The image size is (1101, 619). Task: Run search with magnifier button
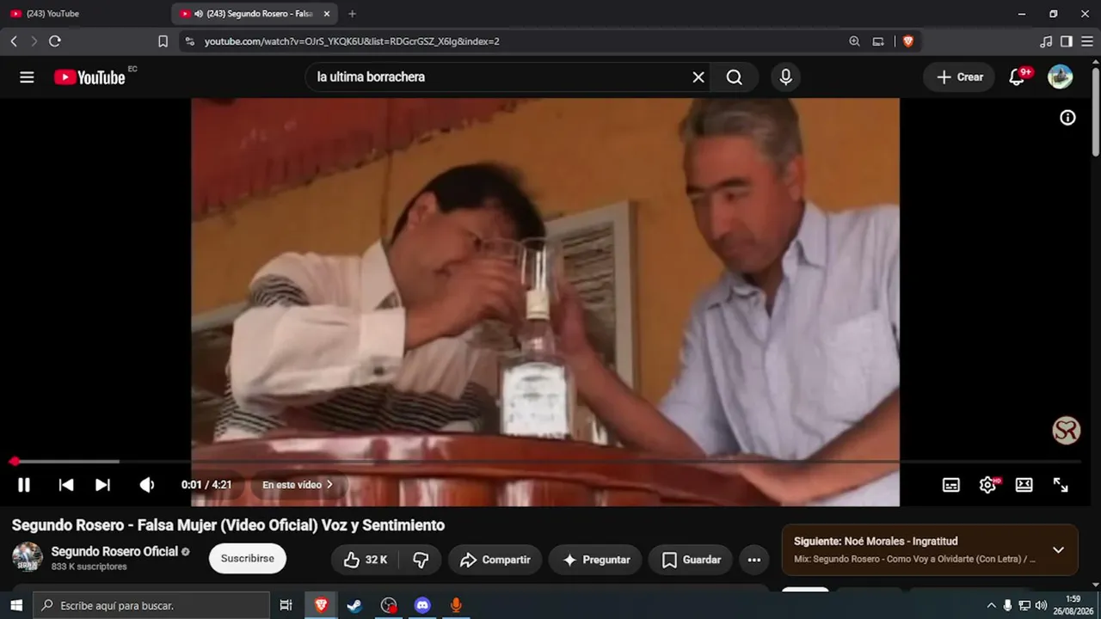[734, 77]
